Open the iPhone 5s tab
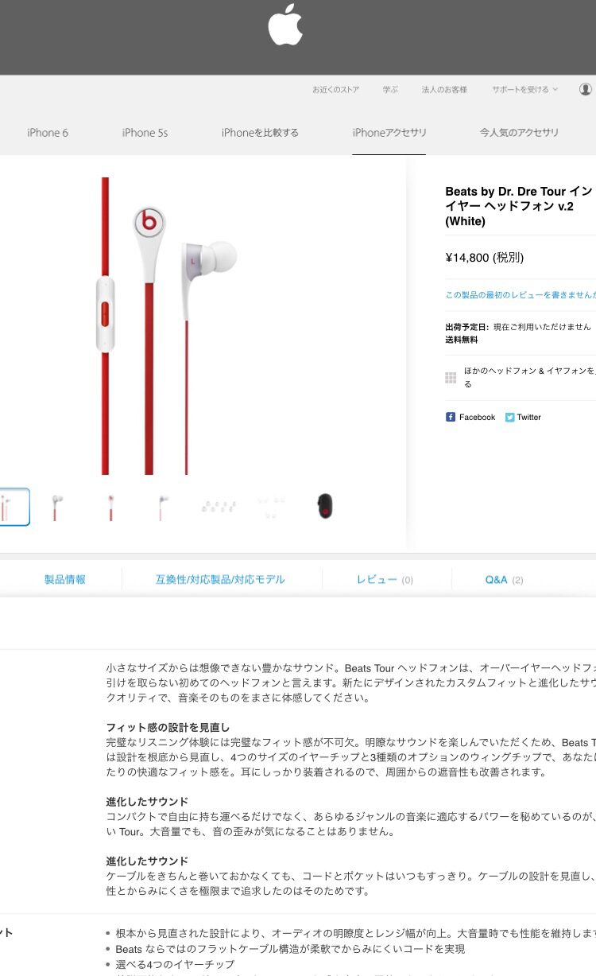The image size is (596, 976). 145,133
